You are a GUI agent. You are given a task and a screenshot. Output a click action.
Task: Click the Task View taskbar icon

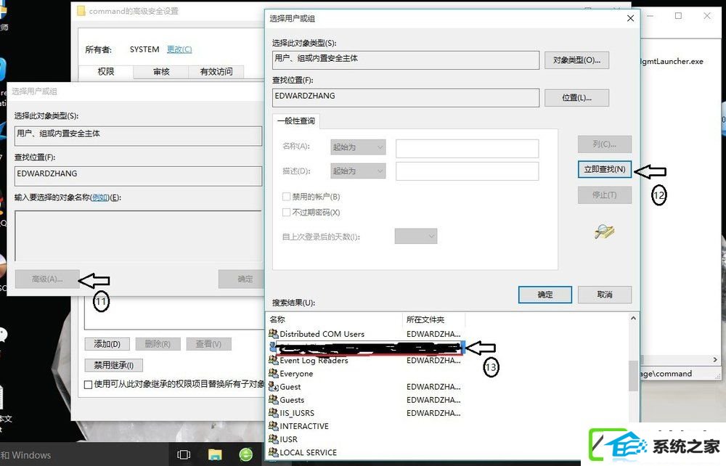184,455
